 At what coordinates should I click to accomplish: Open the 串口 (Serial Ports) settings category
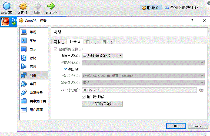point(34,84)
